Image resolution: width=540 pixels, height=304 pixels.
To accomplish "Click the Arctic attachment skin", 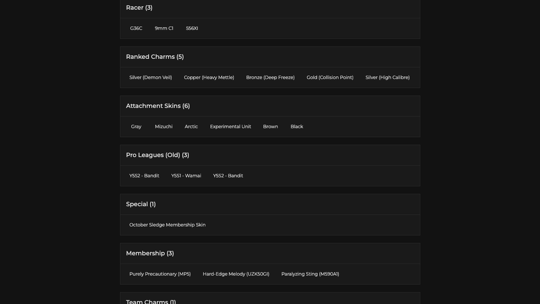I will (191, 127).
